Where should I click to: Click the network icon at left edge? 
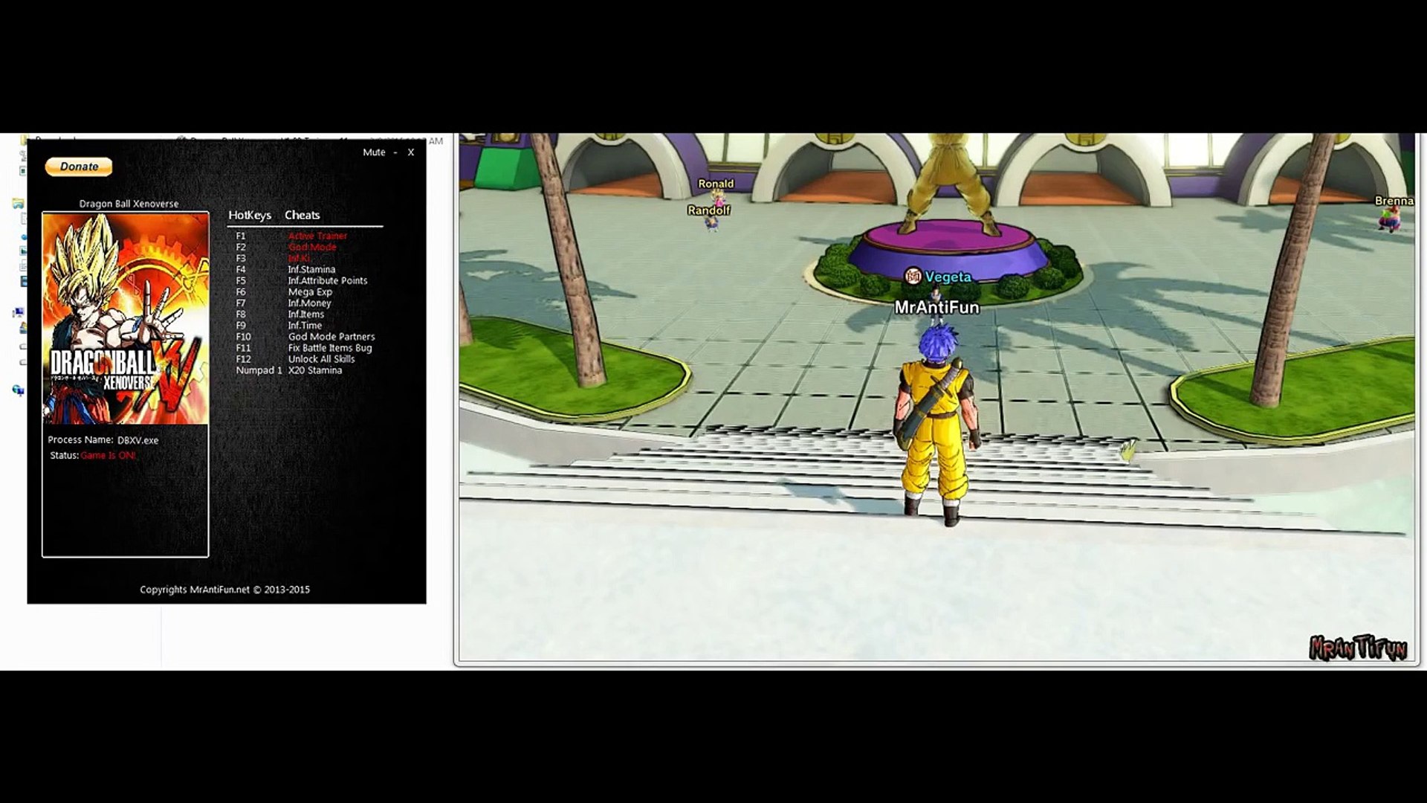(18, 390)
